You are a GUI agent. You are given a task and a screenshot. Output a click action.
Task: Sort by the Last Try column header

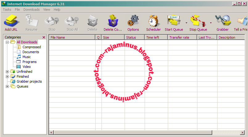tap(207, 37)
